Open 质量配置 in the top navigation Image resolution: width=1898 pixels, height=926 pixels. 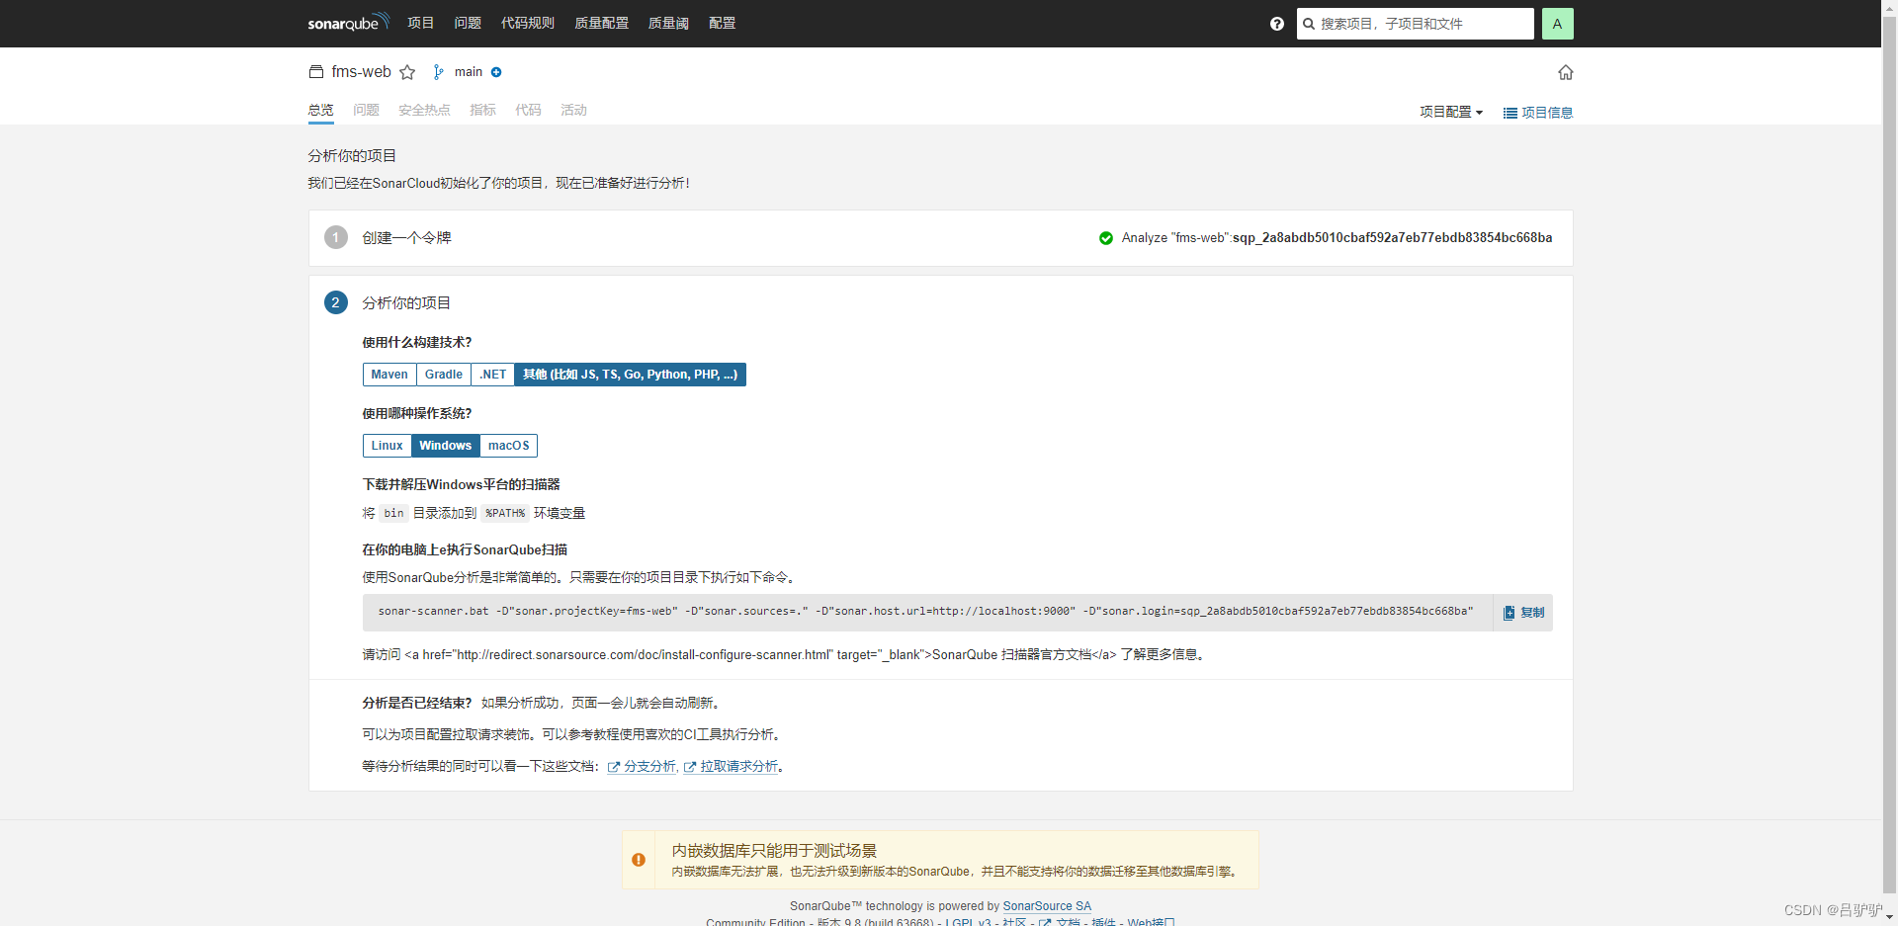coord(601,23)
